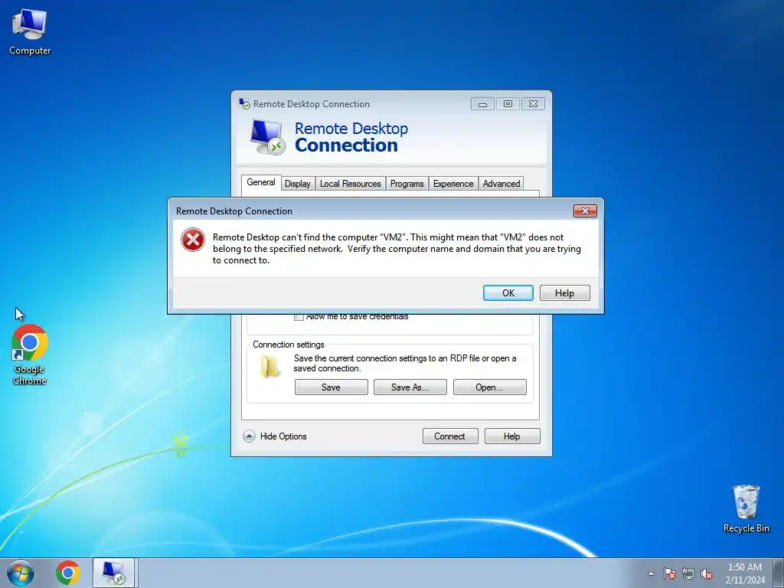Screen dimensions: 784x588
Task: Click the Connect button
Action: click(450, 436)
